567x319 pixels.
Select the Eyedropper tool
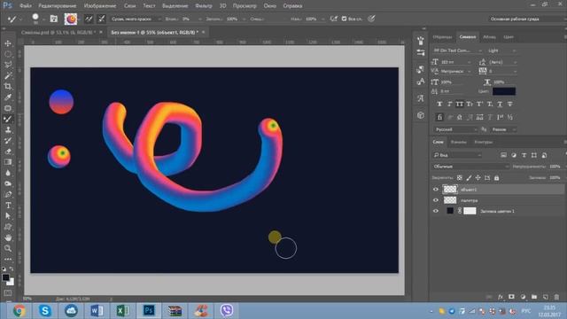[8, 97]
